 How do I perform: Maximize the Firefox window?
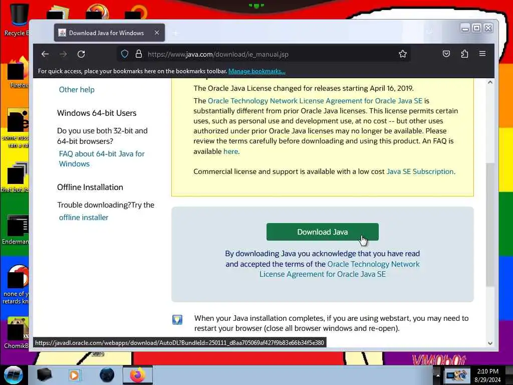pos(477,28)
